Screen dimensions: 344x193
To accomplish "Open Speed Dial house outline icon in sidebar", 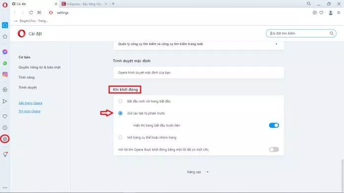I will (5, 37).
